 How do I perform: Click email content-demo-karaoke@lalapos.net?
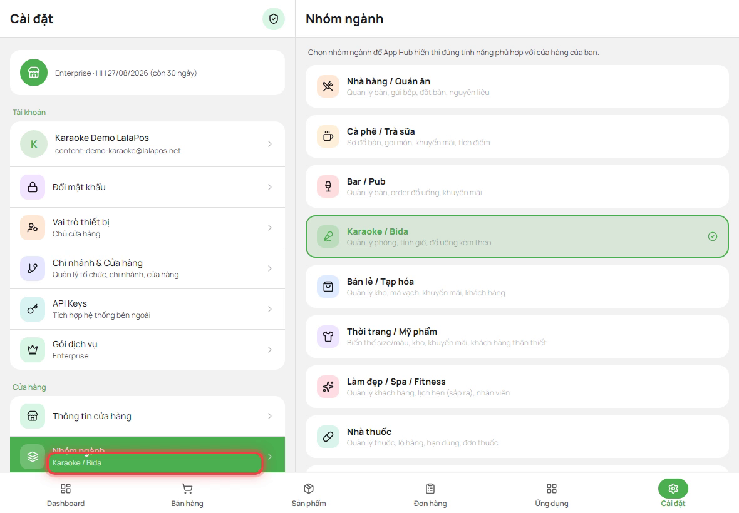[x=118, y=151]
